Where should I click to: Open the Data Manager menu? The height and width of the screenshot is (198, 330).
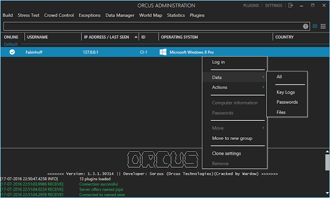pyautogui.click(x=120, y=15)
